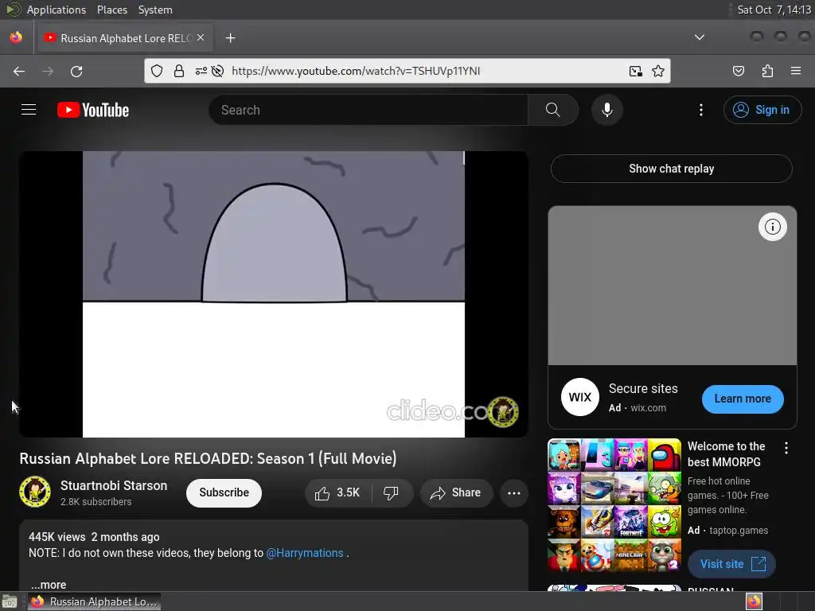
Task: Click the search magnifier button
Action: tap(552, 110)
